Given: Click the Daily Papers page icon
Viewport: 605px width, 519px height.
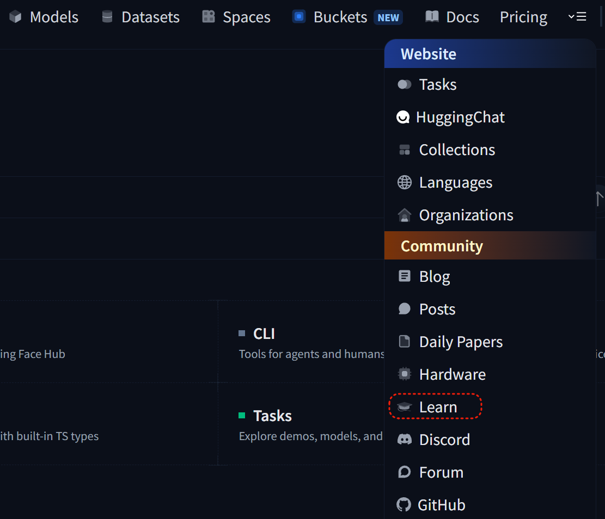Looking at the screenshot, I should pyautogui.click(x=405, y=342).
